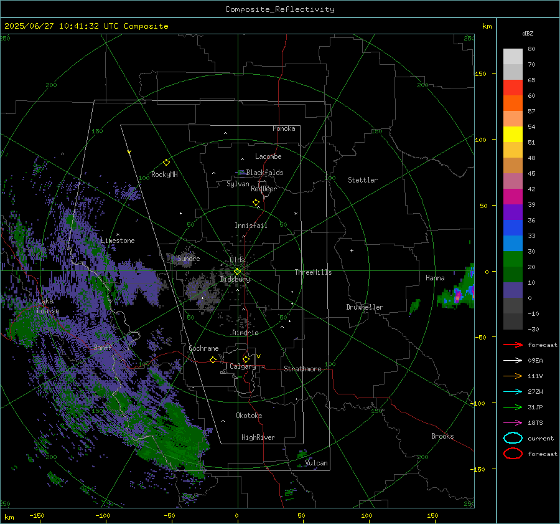
Task: Click the Brooks town label
Action: [x=442, y=436]
